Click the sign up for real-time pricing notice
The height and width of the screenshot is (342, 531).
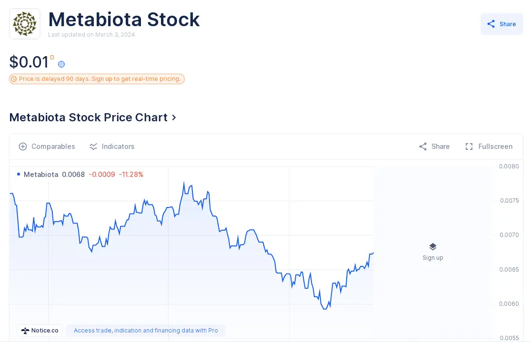pos(100,79)
